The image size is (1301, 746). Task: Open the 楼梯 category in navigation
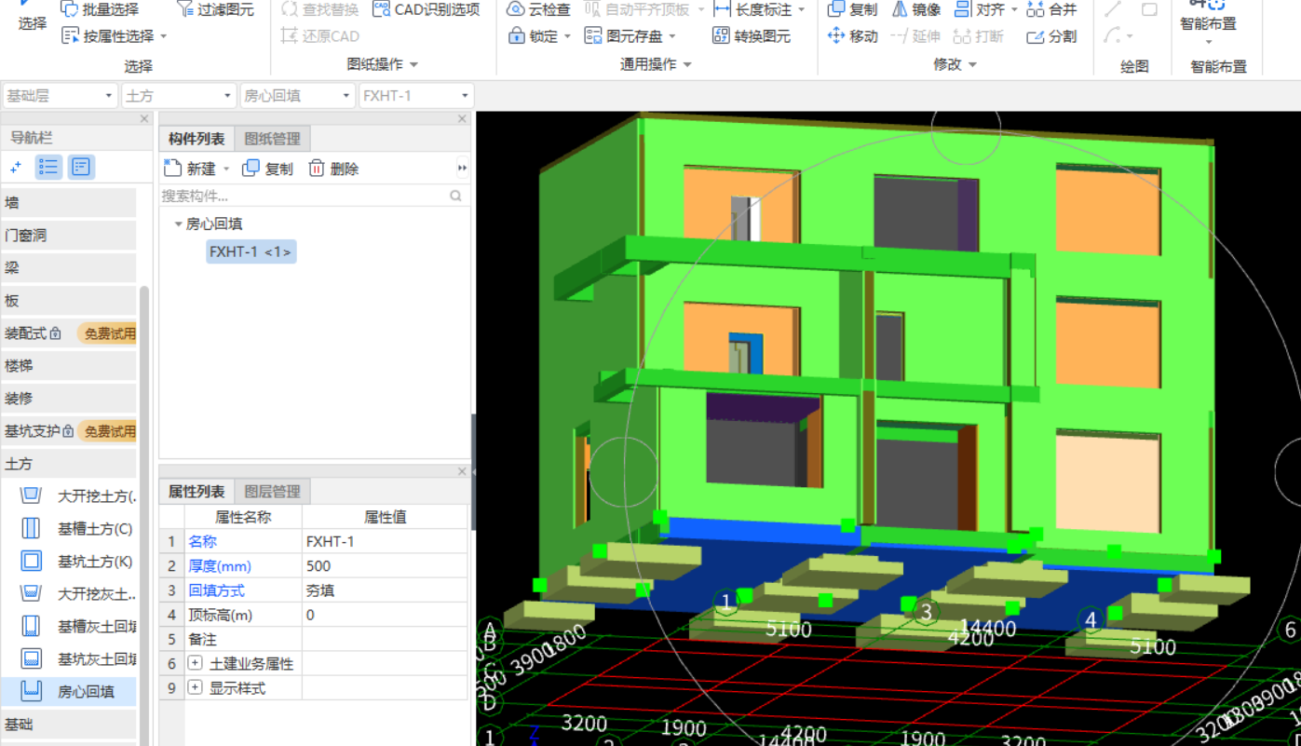coord(69,366)
